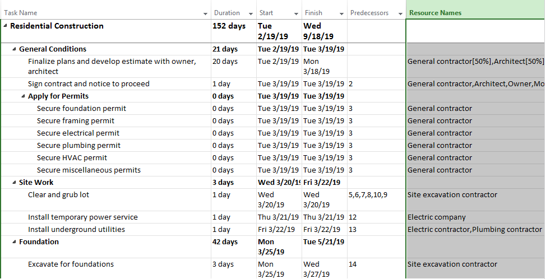Click the Clear and grub lot task name
Screen dimensions: 546x279
click(x=58, y=195)
